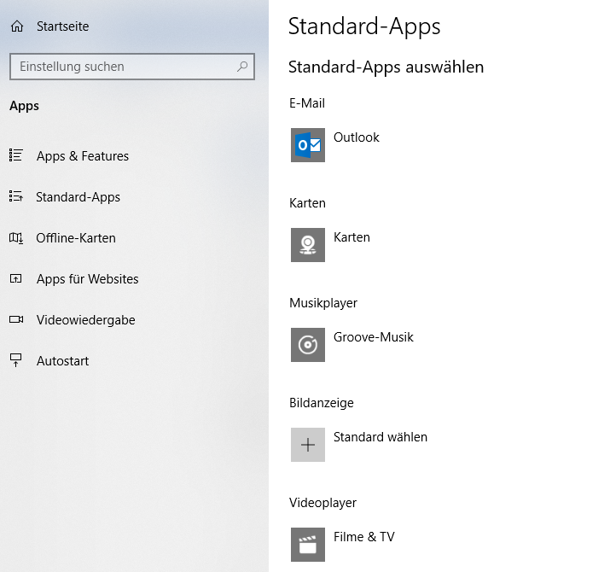This screenshot has height=572, width=610.
Task: Click the Videowiedergabe camera icon
Action: 16,319
